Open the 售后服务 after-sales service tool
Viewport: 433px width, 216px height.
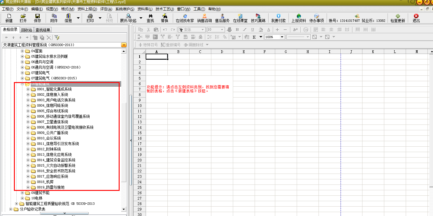[x=223, y=19]
